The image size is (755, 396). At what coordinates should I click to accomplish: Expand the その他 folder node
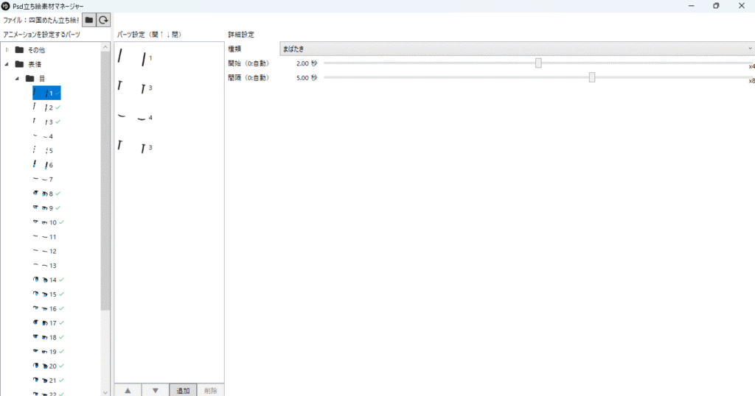7,50
